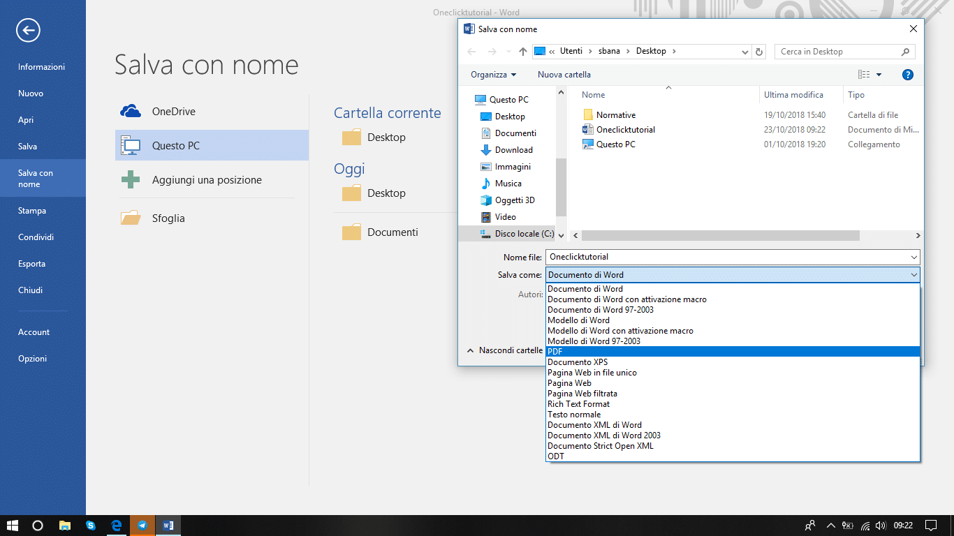Open Skype from the taskbar
This screenshot has width=954, height=536.
[x=91, y=526]
